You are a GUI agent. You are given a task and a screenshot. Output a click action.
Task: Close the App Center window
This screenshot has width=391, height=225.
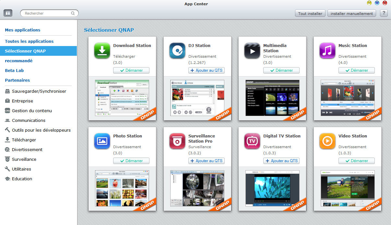point(385,3)
